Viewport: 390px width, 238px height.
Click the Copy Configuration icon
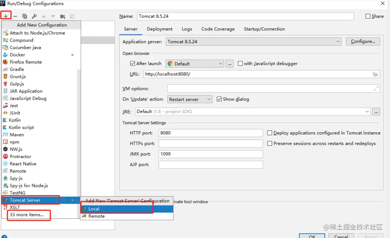[x=25, y=16]
